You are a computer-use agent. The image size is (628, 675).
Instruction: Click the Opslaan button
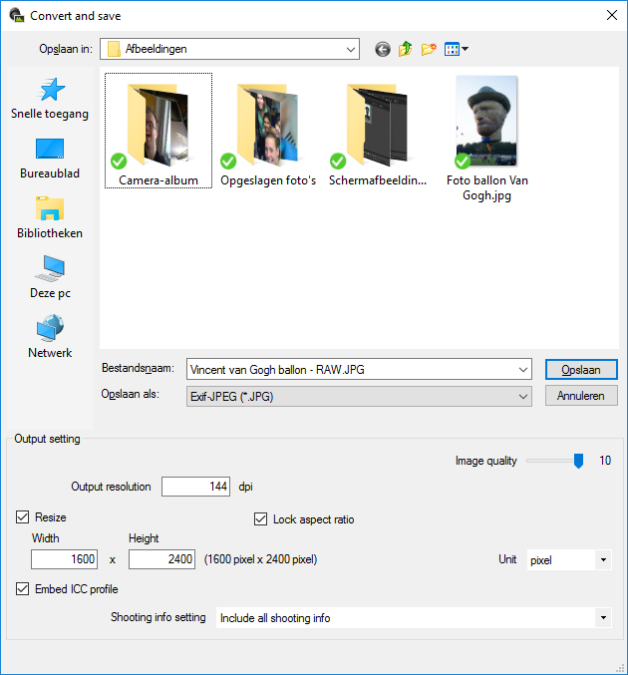pos(581,370)
